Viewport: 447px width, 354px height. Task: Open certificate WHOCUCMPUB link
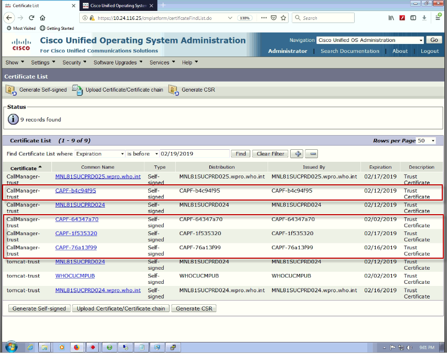coord(75,276)
